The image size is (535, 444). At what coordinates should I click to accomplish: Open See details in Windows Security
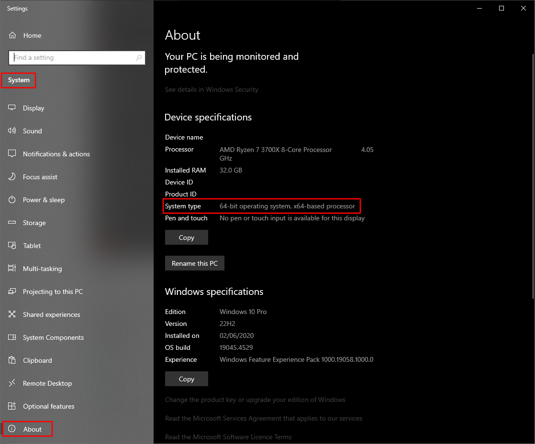[211, 89]
